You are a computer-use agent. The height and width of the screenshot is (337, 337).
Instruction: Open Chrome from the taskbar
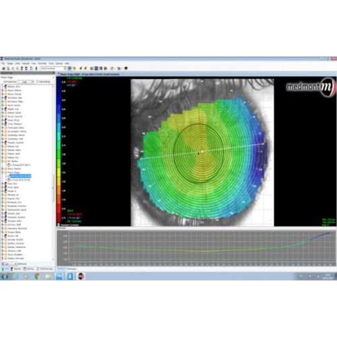[x=38, y=276]
